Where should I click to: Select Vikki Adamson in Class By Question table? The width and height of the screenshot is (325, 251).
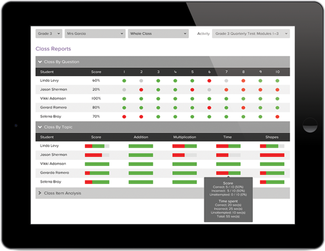coord(53,98)
